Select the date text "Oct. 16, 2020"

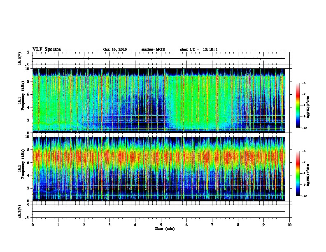tap(115, 49)
